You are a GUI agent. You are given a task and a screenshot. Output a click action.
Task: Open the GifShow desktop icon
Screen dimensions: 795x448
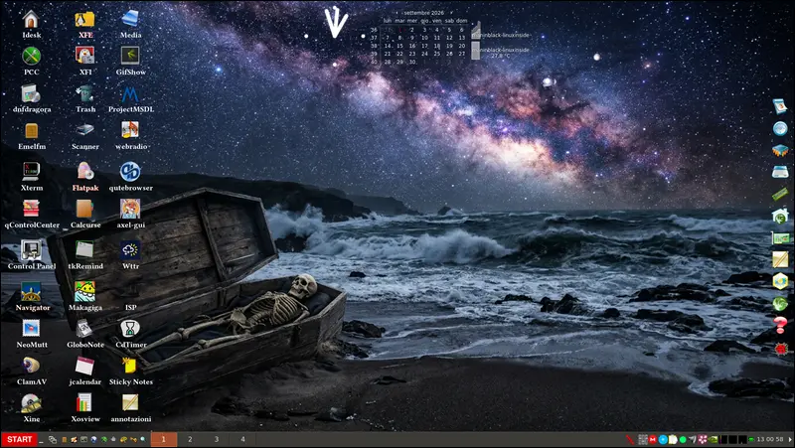click(130, 56)
